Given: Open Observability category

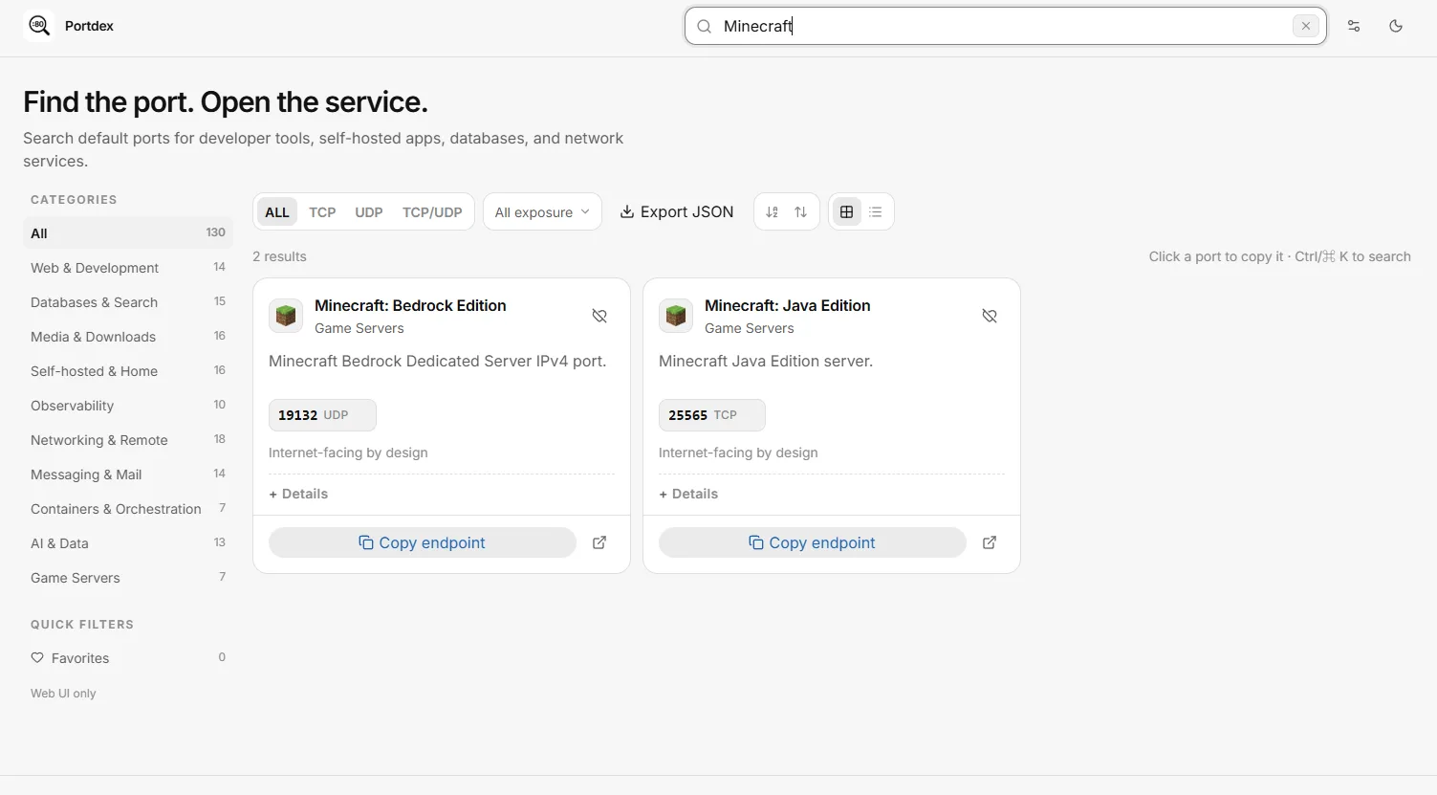Looking at the screenshot, I should click(128, 406).
